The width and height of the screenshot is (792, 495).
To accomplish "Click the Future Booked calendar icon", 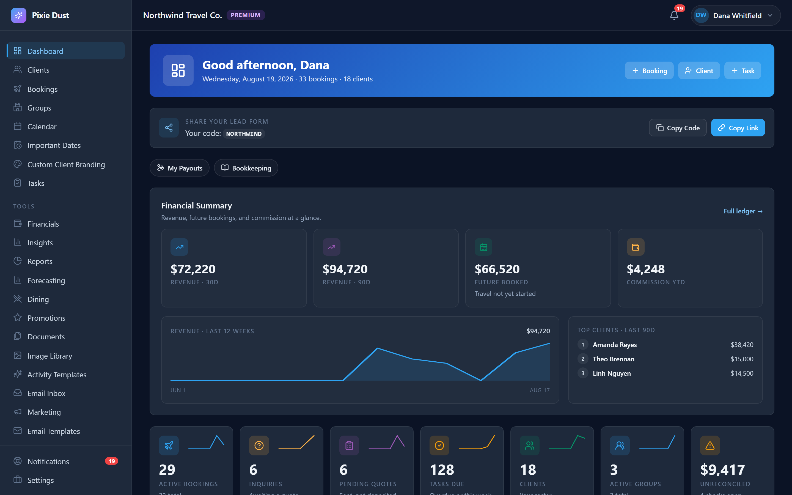I will [483, 247].
